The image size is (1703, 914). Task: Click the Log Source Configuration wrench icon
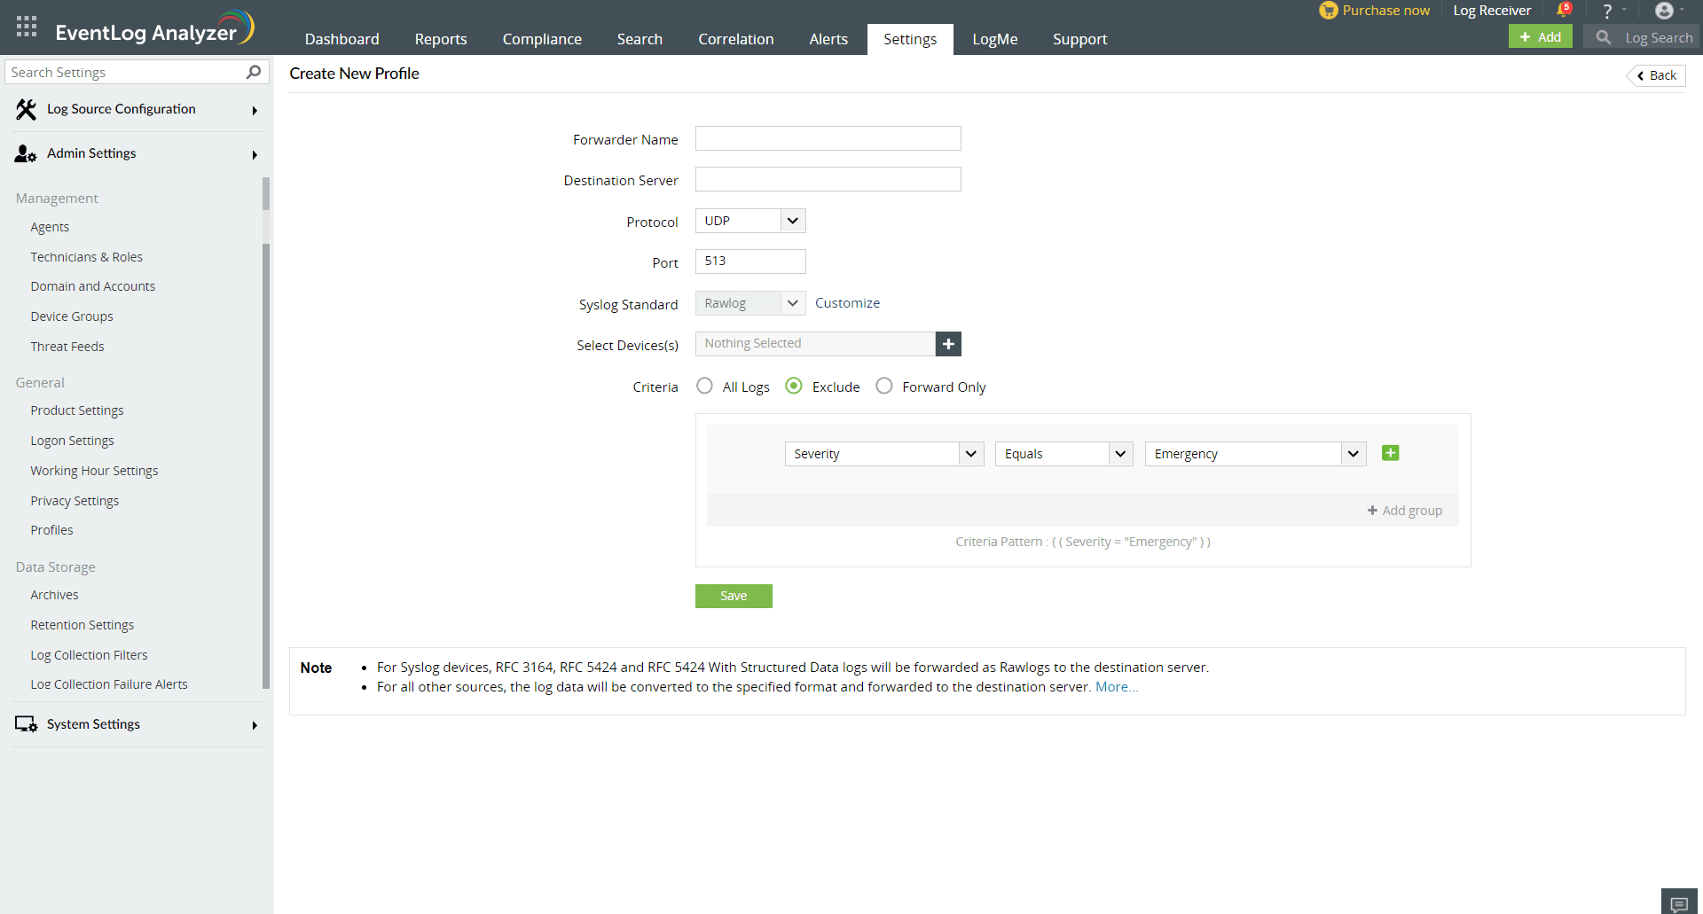25,108
